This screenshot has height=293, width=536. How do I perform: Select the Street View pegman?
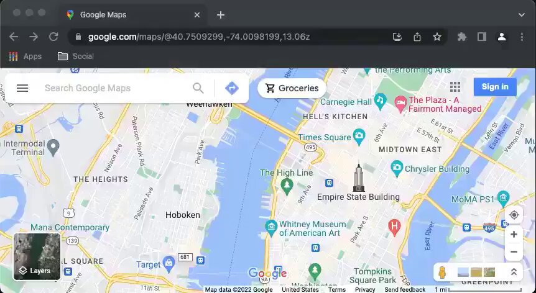[x=442, y=272]
